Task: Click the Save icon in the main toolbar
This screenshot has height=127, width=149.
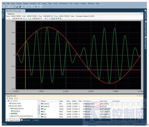Action: pos(17,7)
